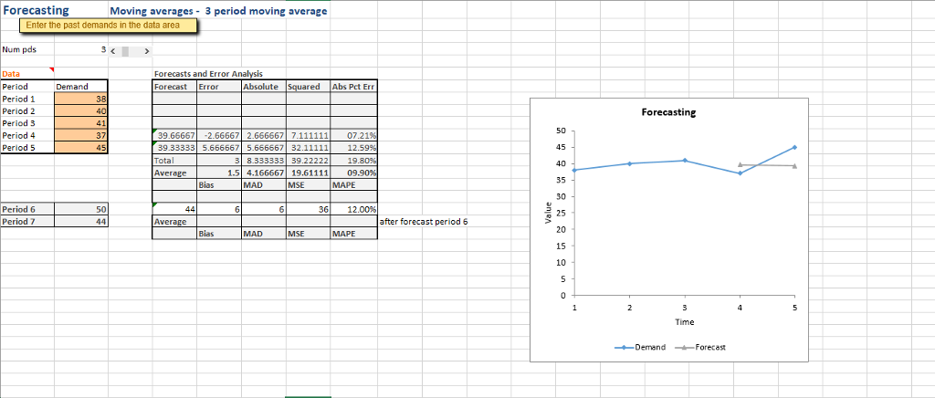The width and height of the screenshot is (935, 398).
Task: Click the 'Abs Pct Err' column header cell
Action: 354,87
